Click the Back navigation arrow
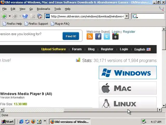Image resolution: width=166 pixels, height=125 pixels. coord(4,16)
